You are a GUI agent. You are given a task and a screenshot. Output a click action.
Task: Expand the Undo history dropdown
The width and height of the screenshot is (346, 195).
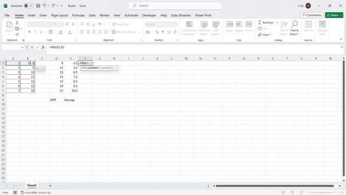pyautogui.click(x=48, y=6)
